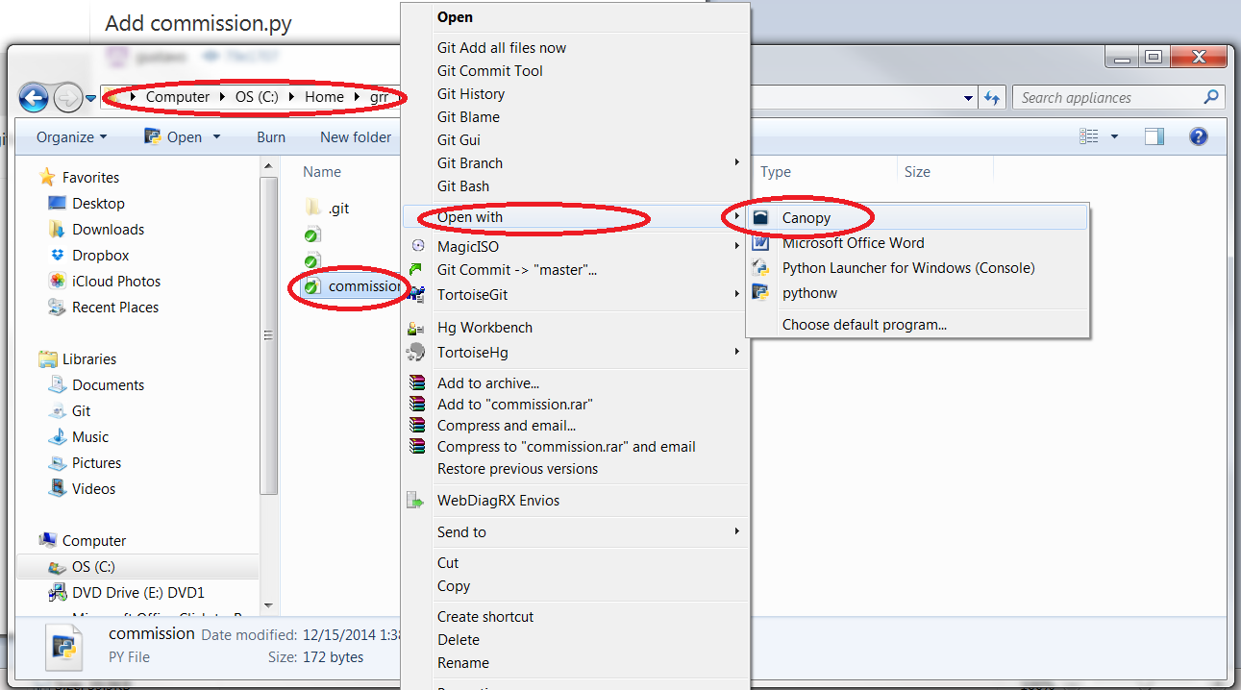1241x690 pixels.
Task: Click the grr breadcrumb in address bar
Action: point(380,97)
